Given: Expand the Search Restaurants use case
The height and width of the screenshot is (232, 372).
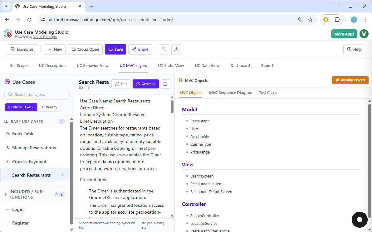Looking at the screenshot, I should point(62,175).
